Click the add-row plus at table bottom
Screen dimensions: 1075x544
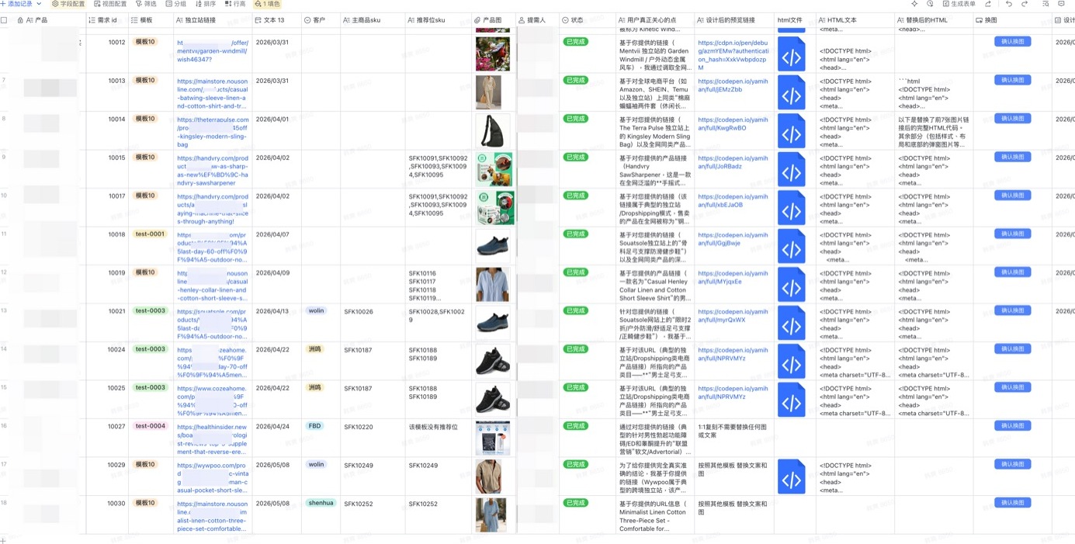4,539
